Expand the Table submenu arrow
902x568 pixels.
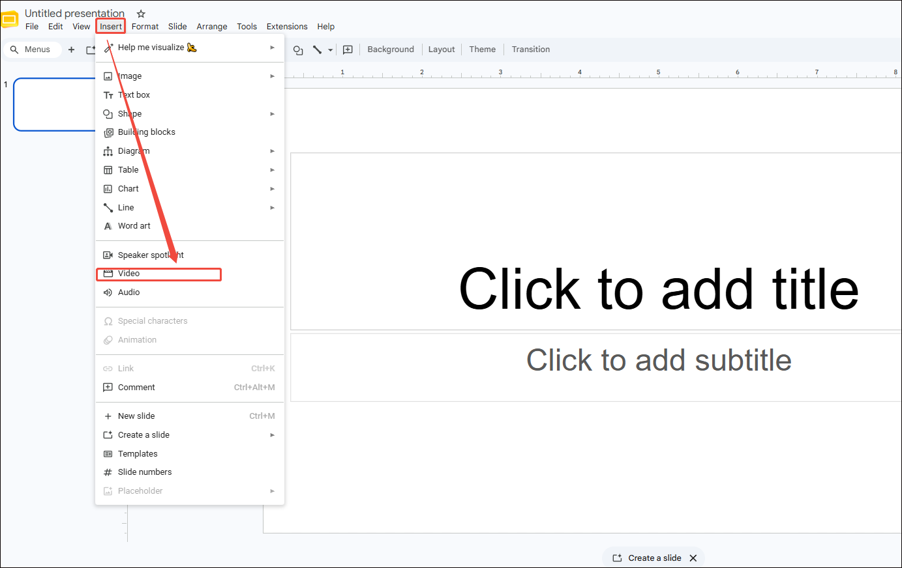[272, 170]
